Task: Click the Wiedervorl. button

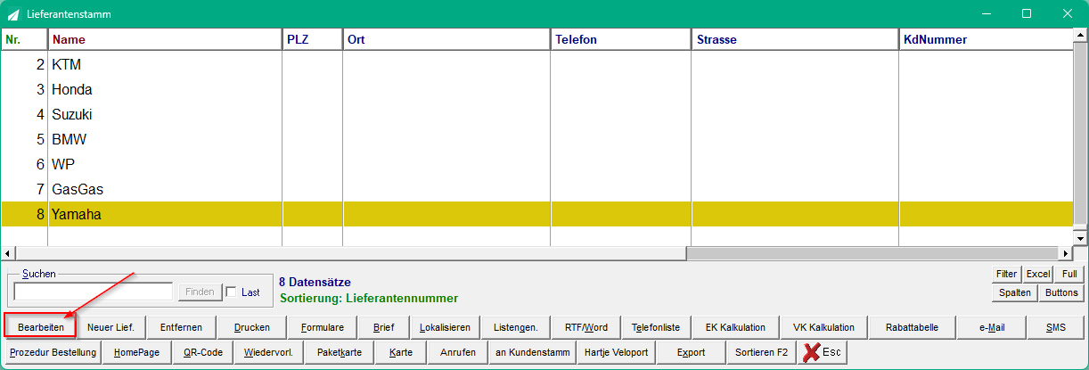Action: click(x=269, y=352)
